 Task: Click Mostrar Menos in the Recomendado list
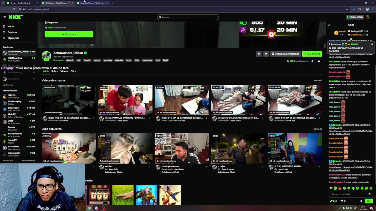[28, 161]
